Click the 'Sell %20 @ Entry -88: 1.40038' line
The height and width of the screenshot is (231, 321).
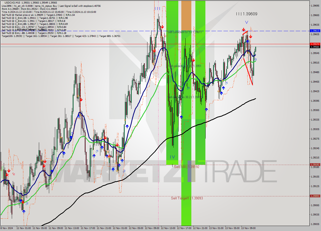click(x=34, y=33)
